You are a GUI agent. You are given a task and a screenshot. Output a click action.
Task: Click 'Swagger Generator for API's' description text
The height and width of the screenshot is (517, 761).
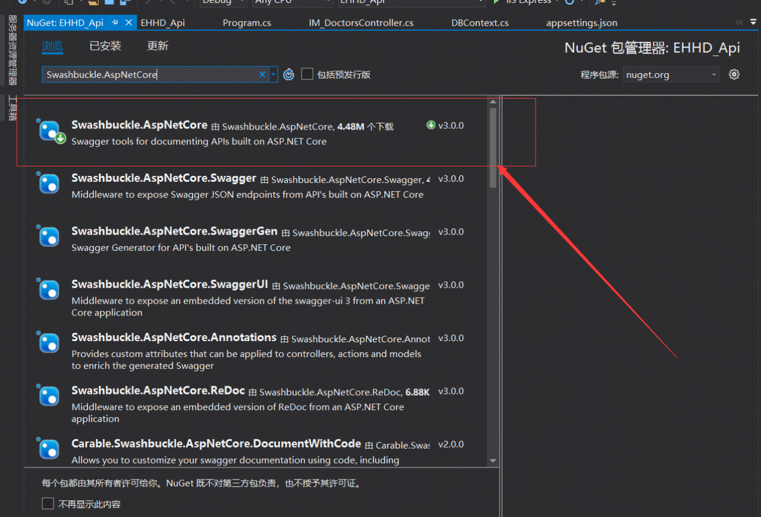(x=181, y=247)
